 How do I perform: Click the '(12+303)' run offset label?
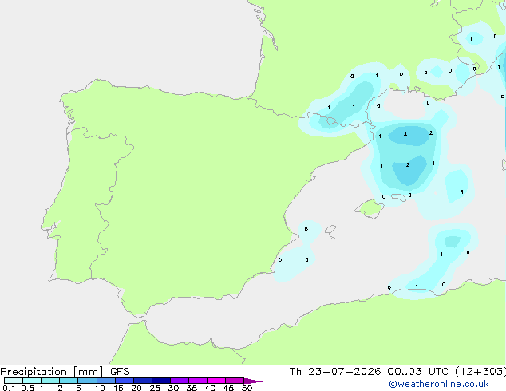point(480,372)
